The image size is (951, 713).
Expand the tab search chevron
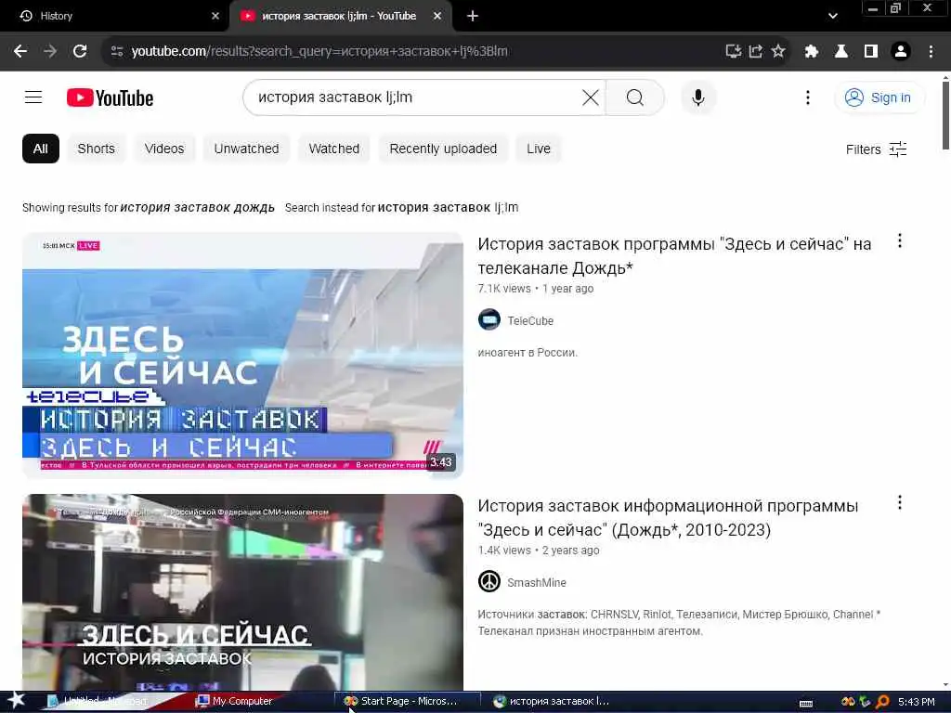tap(833, 17)
